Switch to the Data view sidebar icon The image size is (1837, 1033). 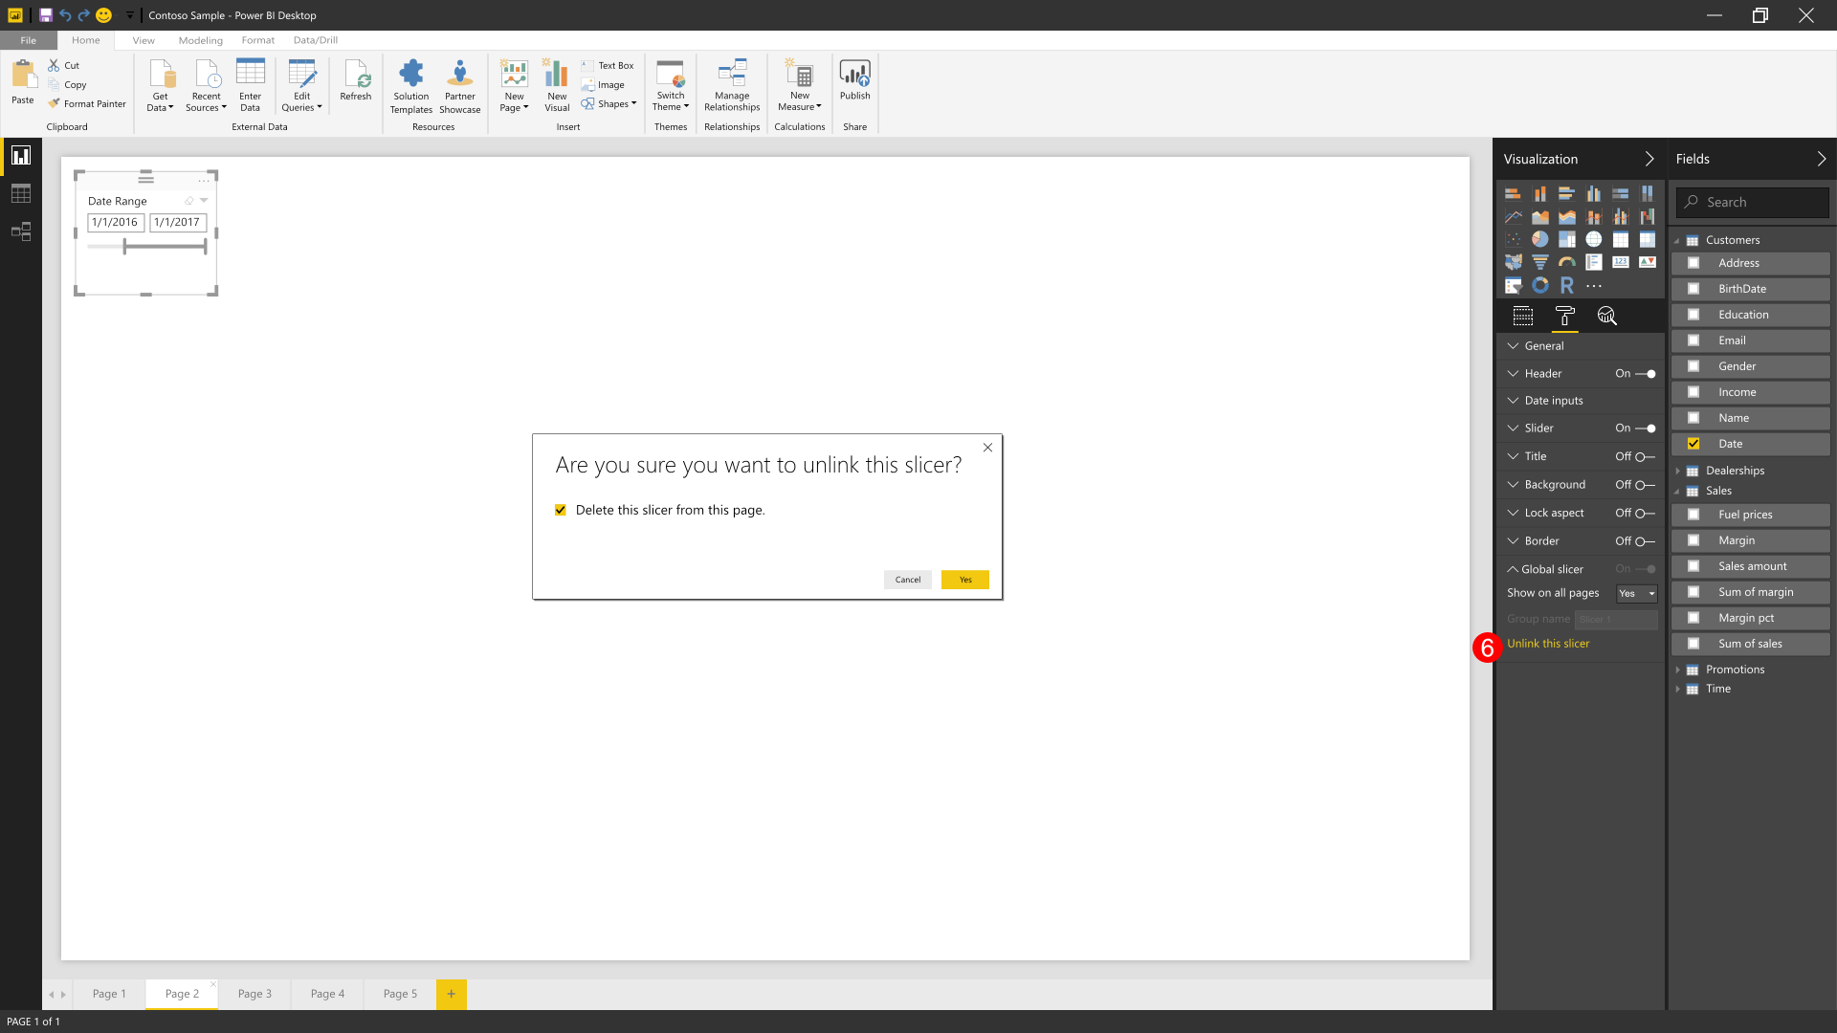point(21,194)
